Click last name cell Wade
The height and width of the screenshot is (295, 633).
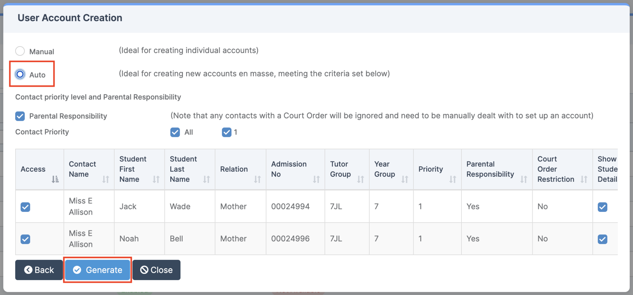click(x=180, y=206)
